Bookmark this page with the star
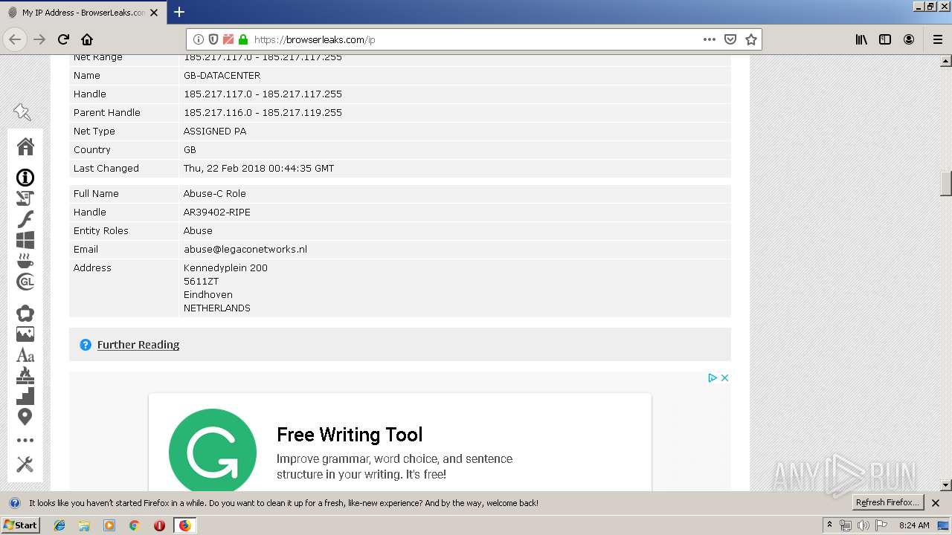Image resolution: width=952 pixels, height=535 pixels. pos(751,39)
